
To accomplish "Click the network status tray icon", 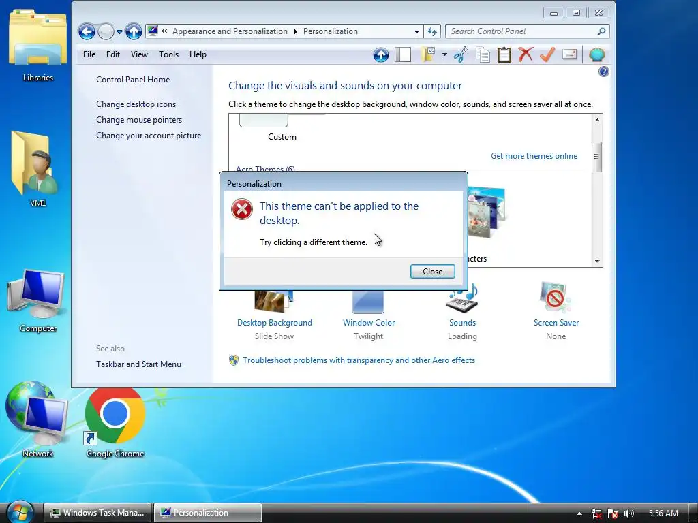I will click(x=596, y=513).
